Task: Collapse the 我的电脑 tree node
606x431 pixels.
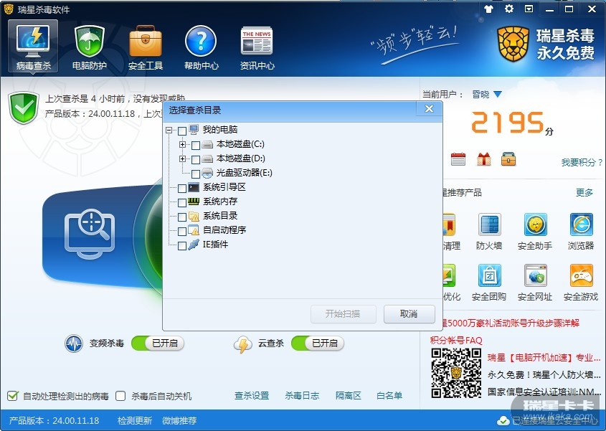Action: tap(169, 131)
